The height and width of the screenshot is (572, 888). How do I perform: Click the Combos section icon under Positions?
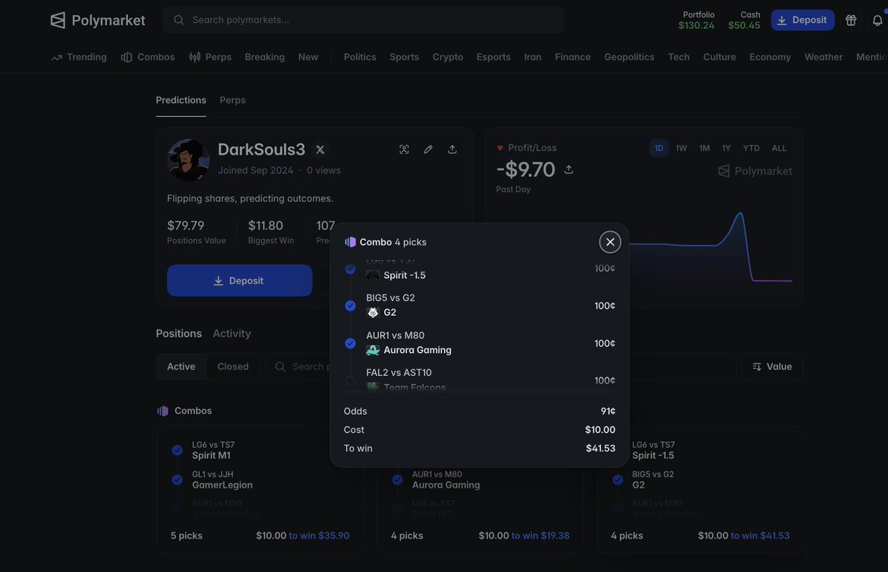pos(163,411)
